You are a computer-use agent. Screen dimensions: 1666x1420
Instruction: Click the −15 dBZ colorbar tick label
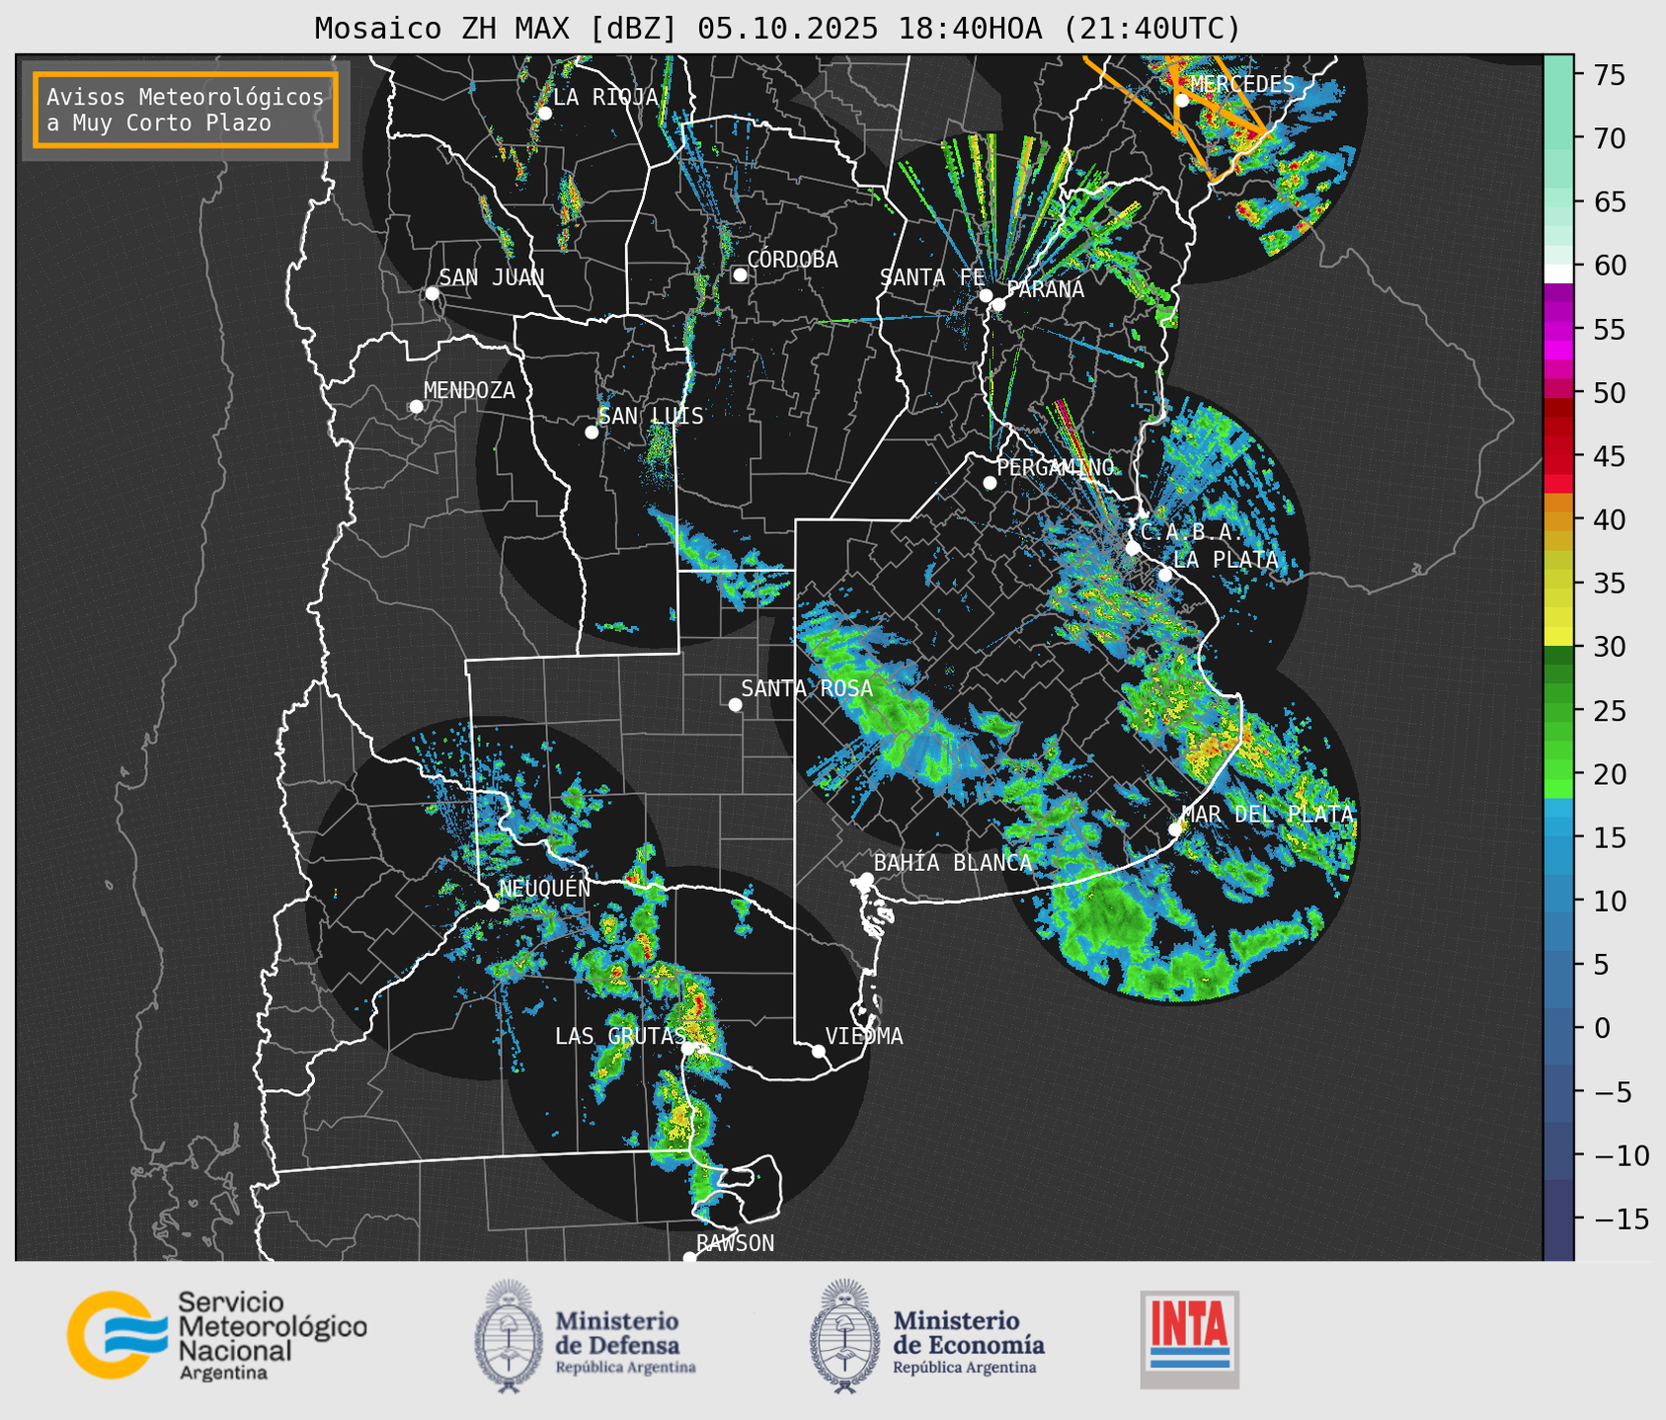tap(1621, 1219)
